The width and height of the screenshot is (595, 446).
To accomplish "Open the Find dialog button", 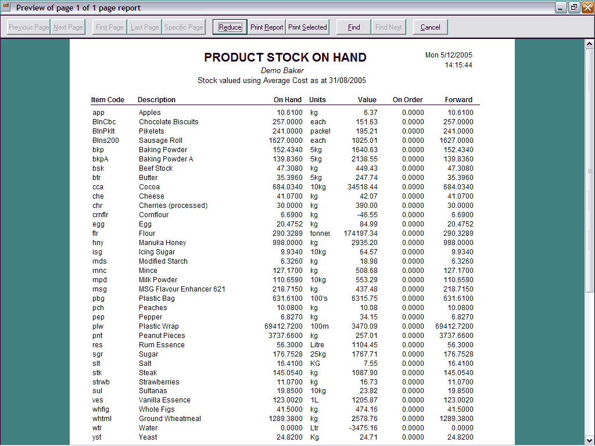I will 354,27.
